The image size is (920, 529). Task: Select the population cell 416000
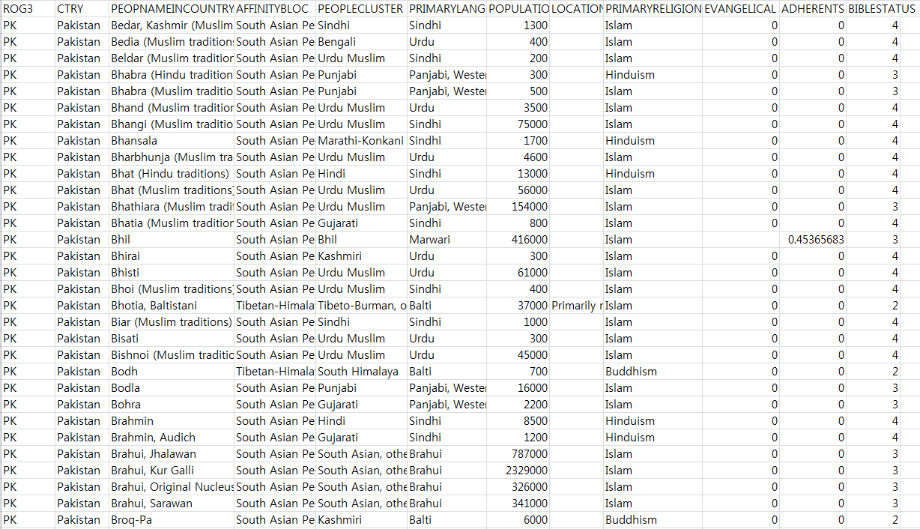(x=518, y=240)
